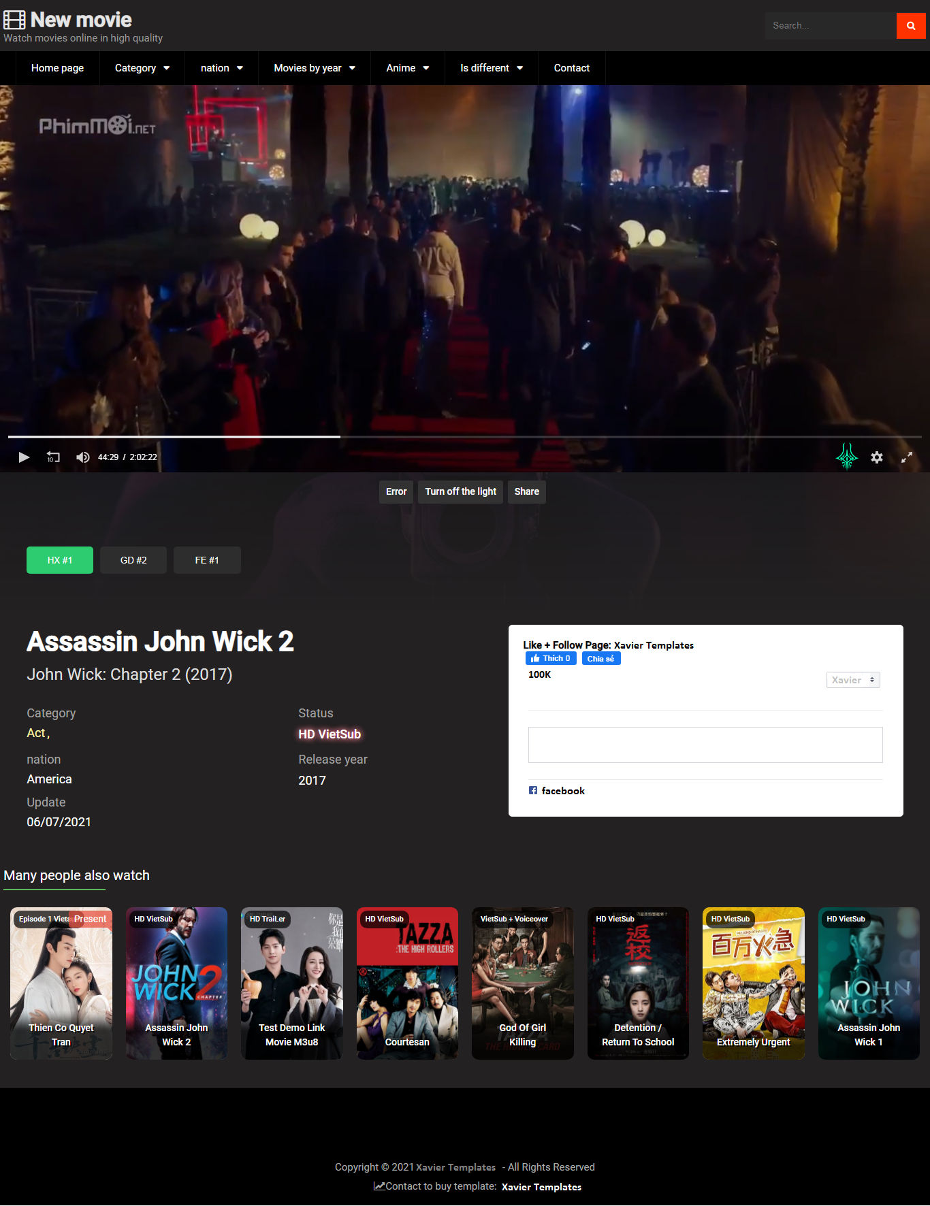Image resolution: width=930 pixels, height=1206 pixels.
Task: Open Thien Co Quyet Tran thumbnail
Action: (x=61, y=983)
